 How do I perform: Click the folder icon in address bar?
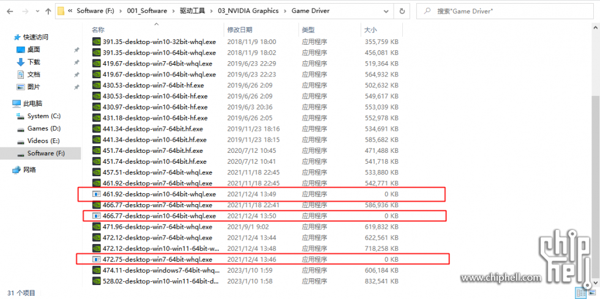point(61,11)
